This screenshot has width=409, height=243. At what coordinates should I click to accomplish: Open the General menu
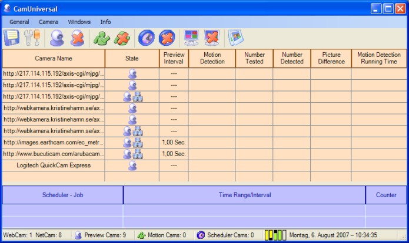point(19,22)
